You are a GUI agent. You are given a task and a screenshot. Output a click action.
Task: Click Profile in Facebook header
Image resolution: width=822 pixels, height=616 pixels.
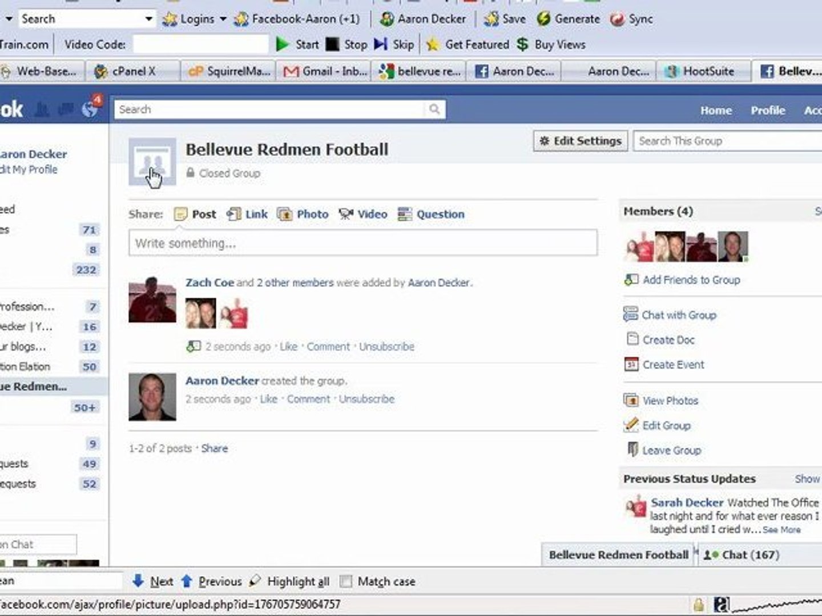pos(768,110)
